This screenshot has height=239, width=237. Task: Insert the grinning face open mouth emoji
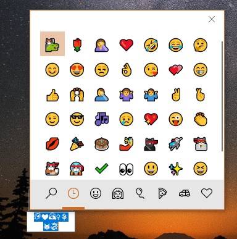151,169
